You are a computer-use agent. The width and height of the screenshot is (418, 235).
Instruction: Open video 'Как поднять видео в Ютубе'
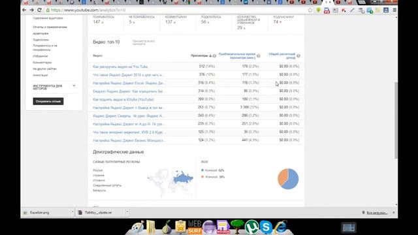coord(123,99)
